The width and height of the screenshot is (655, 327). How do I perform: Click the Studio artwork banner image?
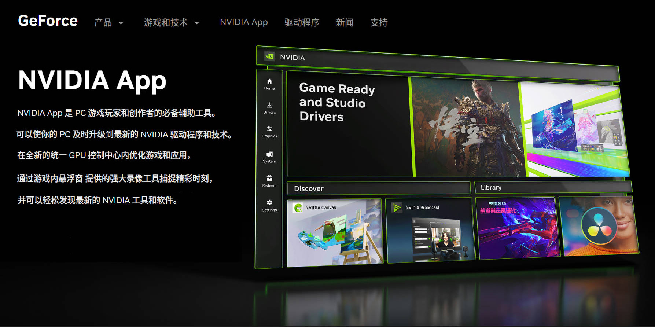coord(575,130)
